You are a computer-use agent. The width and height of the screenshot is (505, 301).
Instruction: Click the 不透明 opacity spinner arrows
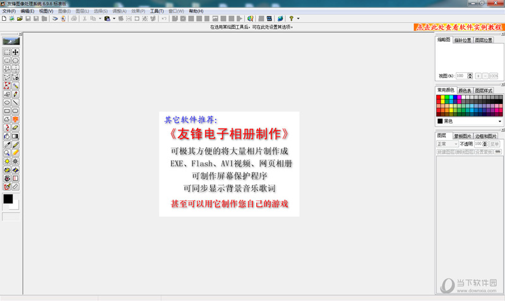click(485, 144)
